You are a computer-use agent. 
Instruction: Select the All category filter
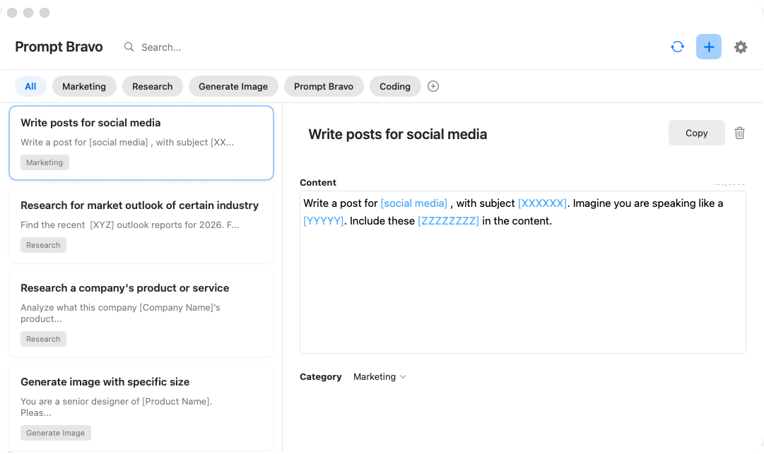click(30, 86)
